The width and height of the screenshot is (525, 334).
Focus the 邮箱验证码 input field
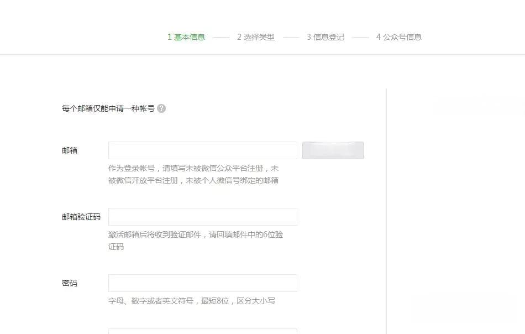pyautogui.click(x=203, y=217)
